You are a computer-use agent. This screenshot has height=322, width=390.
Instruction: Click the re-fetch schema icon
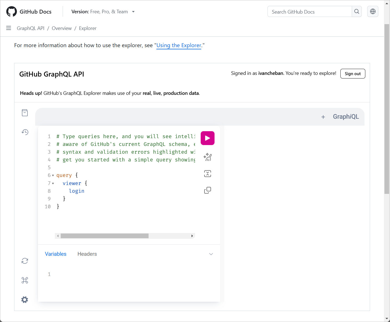(x=25, y=261)
